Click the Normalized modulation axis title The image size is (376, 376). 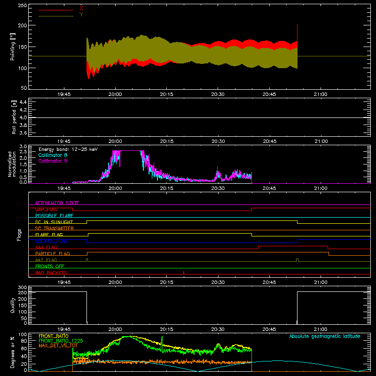[12, 164]
